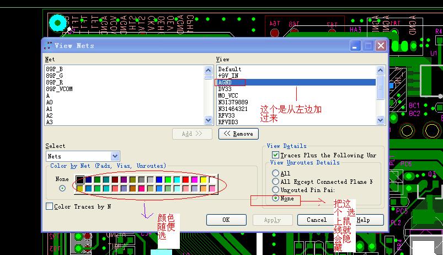Minimize the View Nets dialog

point(355,45)
